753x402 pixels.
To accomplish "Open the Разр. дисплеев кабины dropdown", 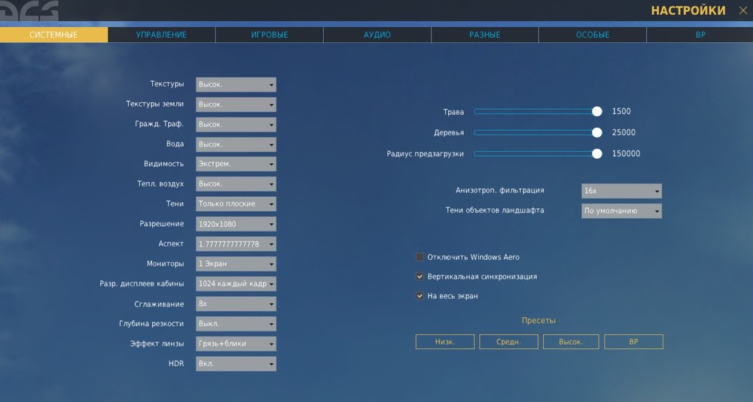I will click(x=236, y=283).
